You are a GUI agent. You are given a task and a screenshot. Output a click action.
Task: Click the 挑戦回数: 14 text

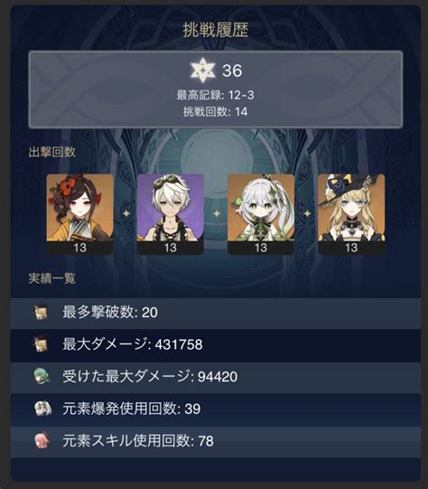pos(215,112)
